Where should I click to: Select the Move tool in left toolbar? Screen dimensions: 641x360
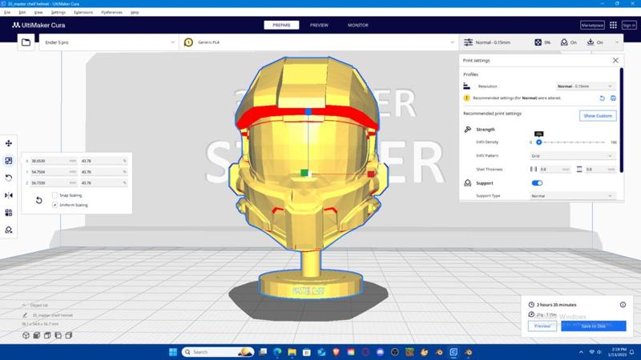[x=9, y=143]
